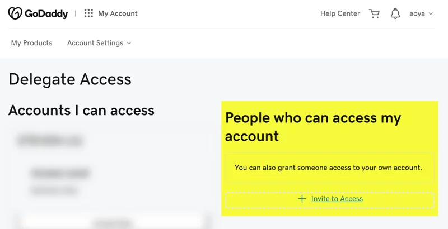
Task: Show notifications via the bell icon
Action: (x=395, y=13)
